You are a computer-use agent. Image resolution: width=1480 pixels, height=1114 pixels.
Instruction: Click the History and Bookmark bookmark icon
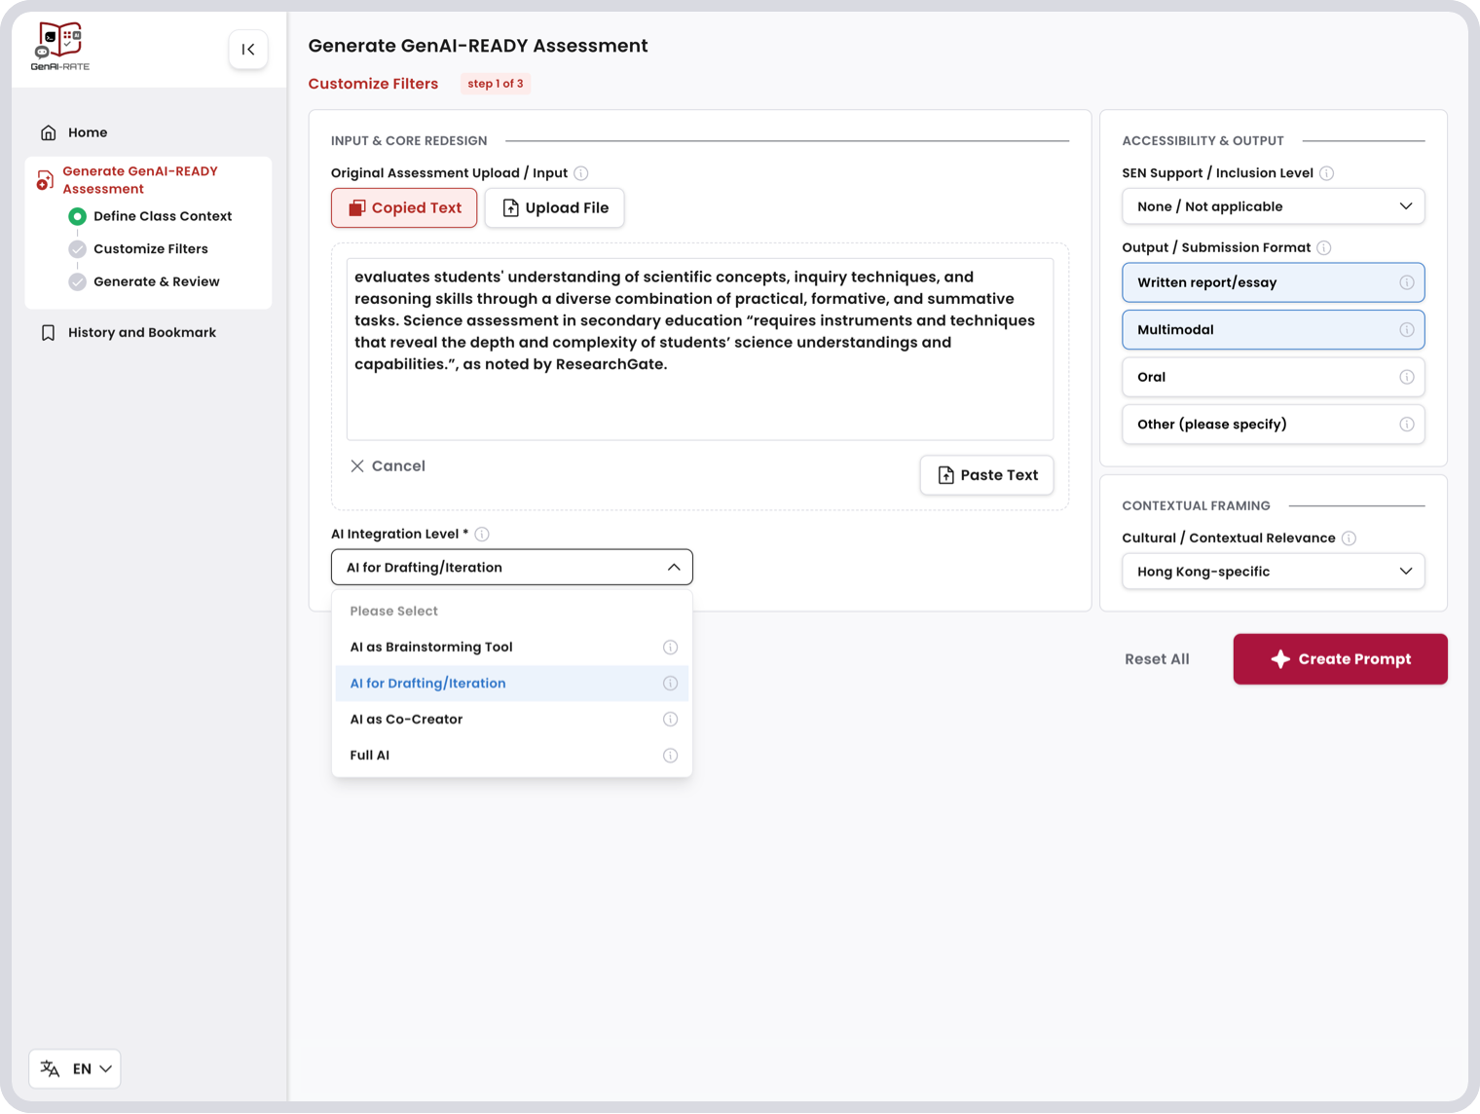[x=49, y=333]
